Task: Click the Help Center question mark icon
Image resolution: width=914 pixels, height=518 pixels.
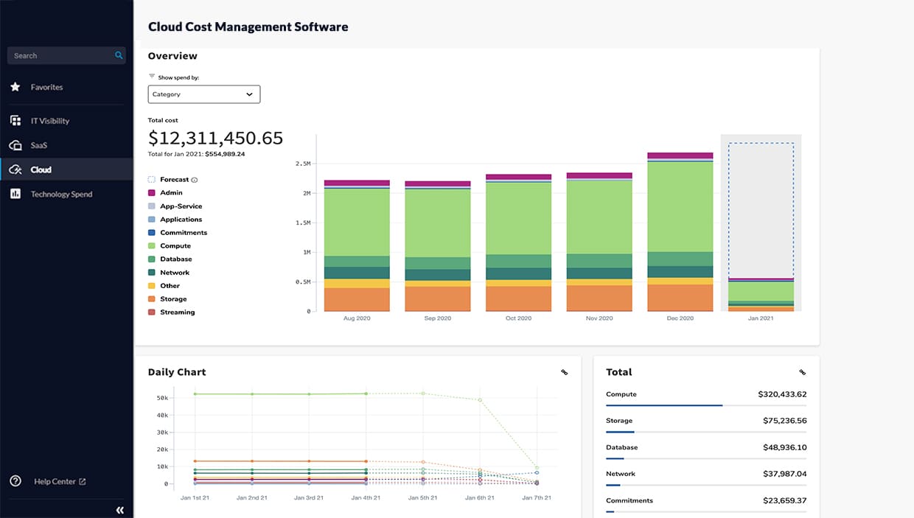Action: (15, 481)
